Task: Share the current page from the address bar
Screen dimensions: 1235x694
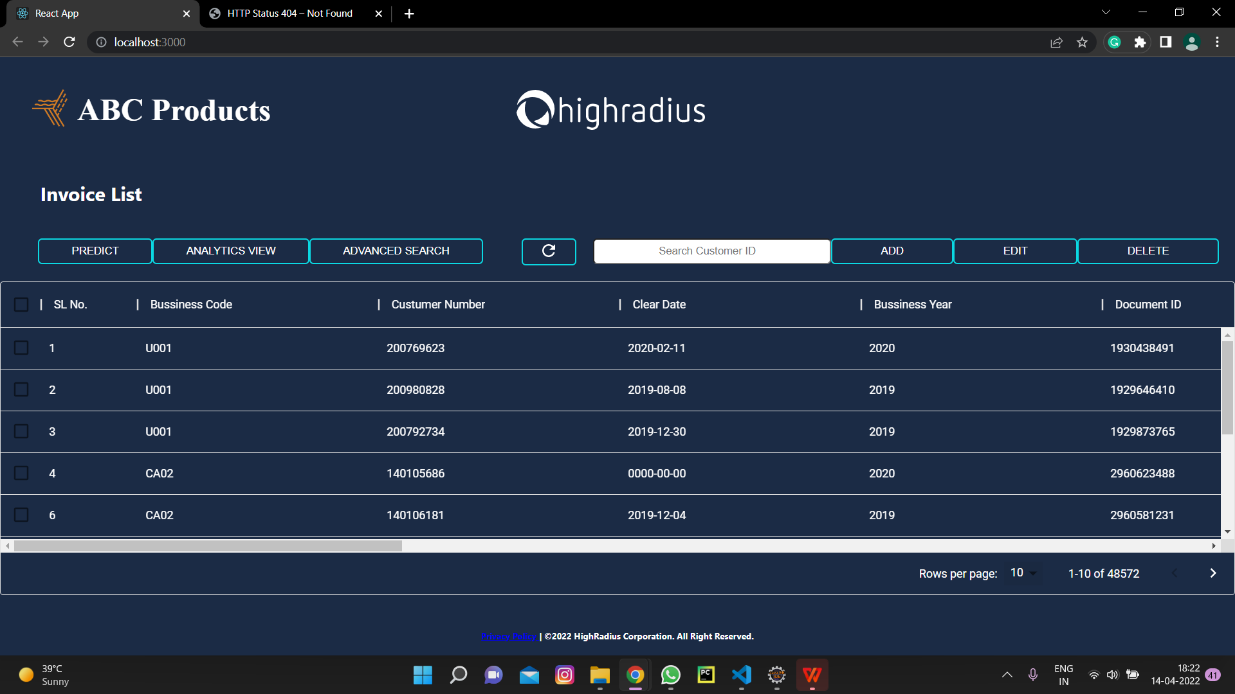Action: (1056, 42)
